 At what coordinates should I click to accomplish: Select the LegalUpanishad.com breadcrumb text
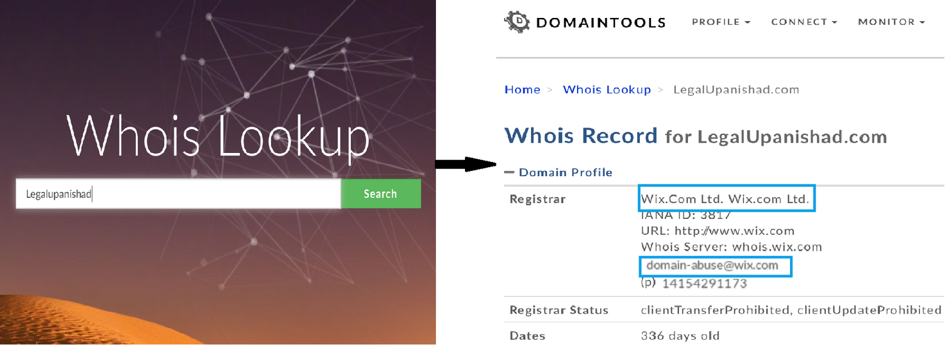click(736, 90)
